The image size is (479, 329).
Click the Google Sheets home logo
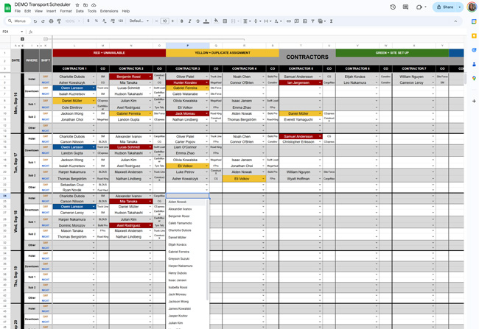coord(7,7)
